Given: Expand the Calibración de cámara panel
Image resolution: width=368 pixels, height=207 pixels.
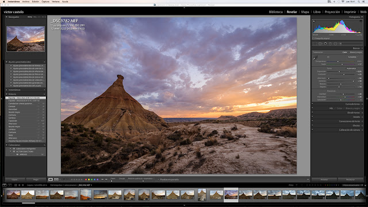Looking at the screenshot, I should [x=362, y=130].
